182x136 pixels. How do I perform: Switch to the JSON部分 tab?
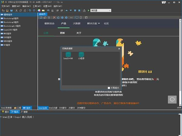tap(81, 108)
